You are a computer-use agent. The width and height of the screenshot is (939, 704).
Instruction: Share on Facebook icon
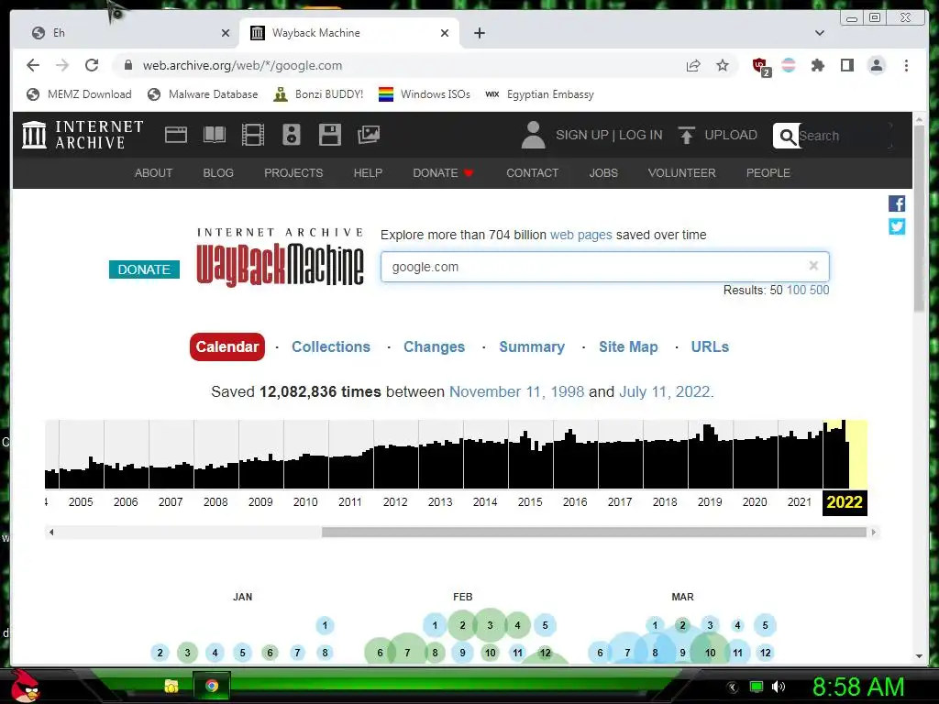click(897, 203)
